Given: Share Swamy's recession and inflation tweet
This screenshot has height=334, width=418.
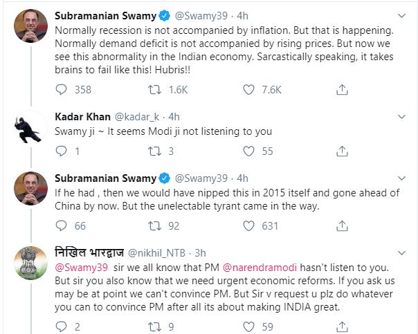Looking at the screenshot, I should pyautogui.click(x=341, y=89).
